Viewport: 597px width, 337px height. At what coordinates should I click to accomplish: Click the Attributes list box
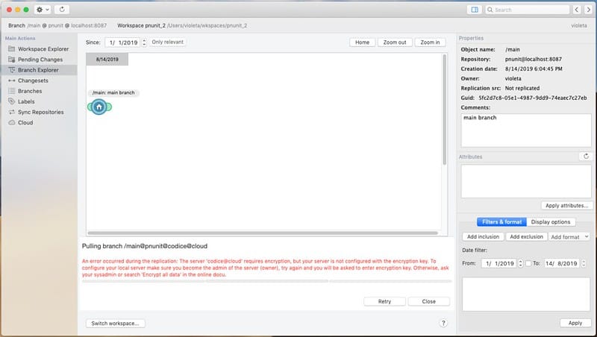(526, 181)
